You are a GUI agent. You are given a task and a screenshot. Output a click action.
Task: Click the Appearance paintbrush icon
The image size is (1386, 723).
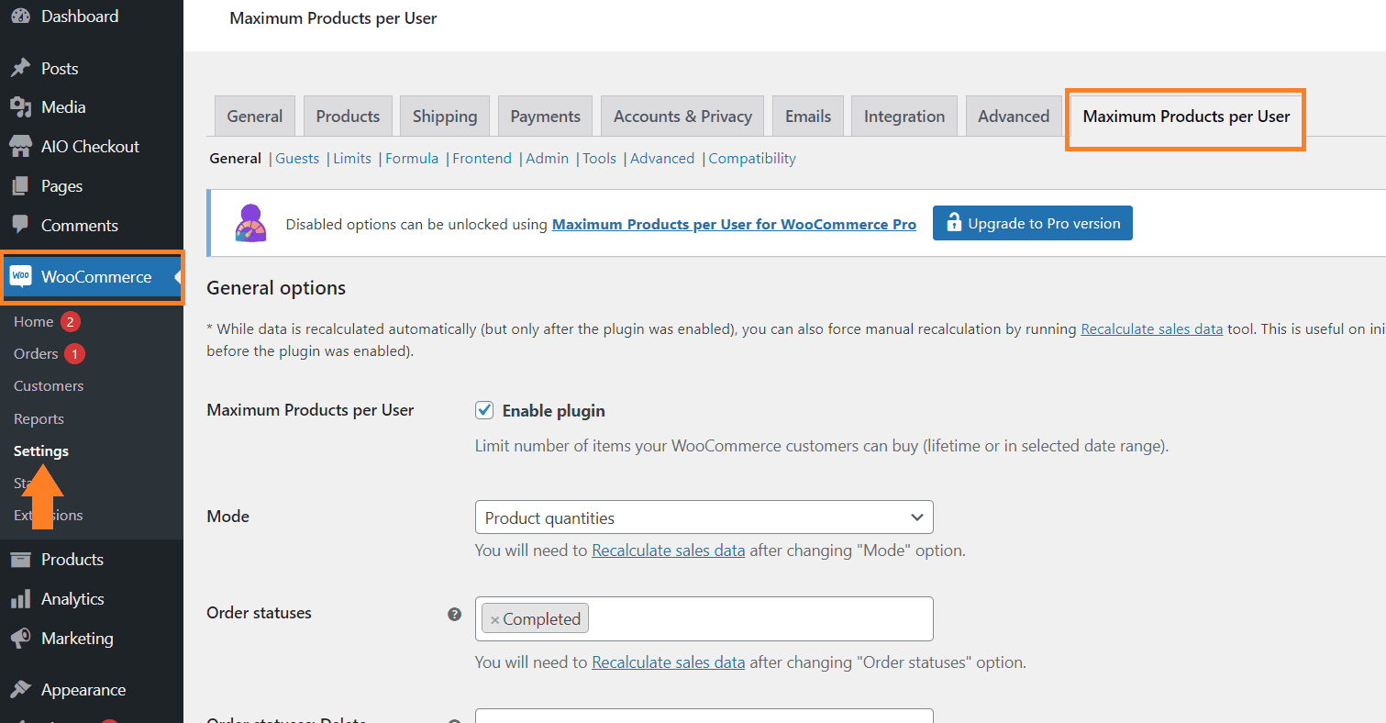[20, 690]
